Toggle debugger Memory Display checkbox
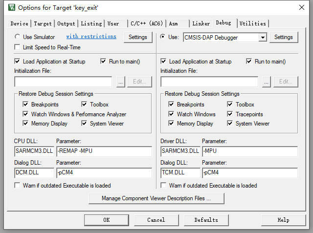This screenshot has width=313, height=233. click(x=171, y=123)
